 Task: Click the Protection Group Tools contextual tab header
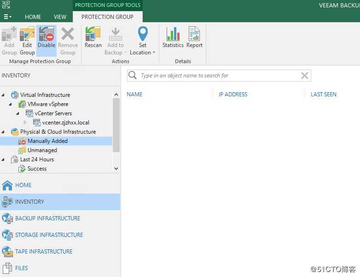(107, 5)
